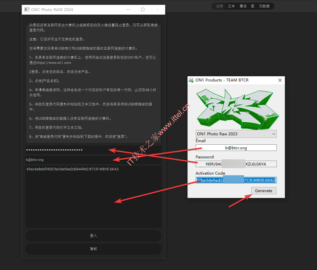Open the ON1 Photo Raw 2023 product dropdown
The width and height of the screenshot is (317, 270).
click(x=236, y=134)
